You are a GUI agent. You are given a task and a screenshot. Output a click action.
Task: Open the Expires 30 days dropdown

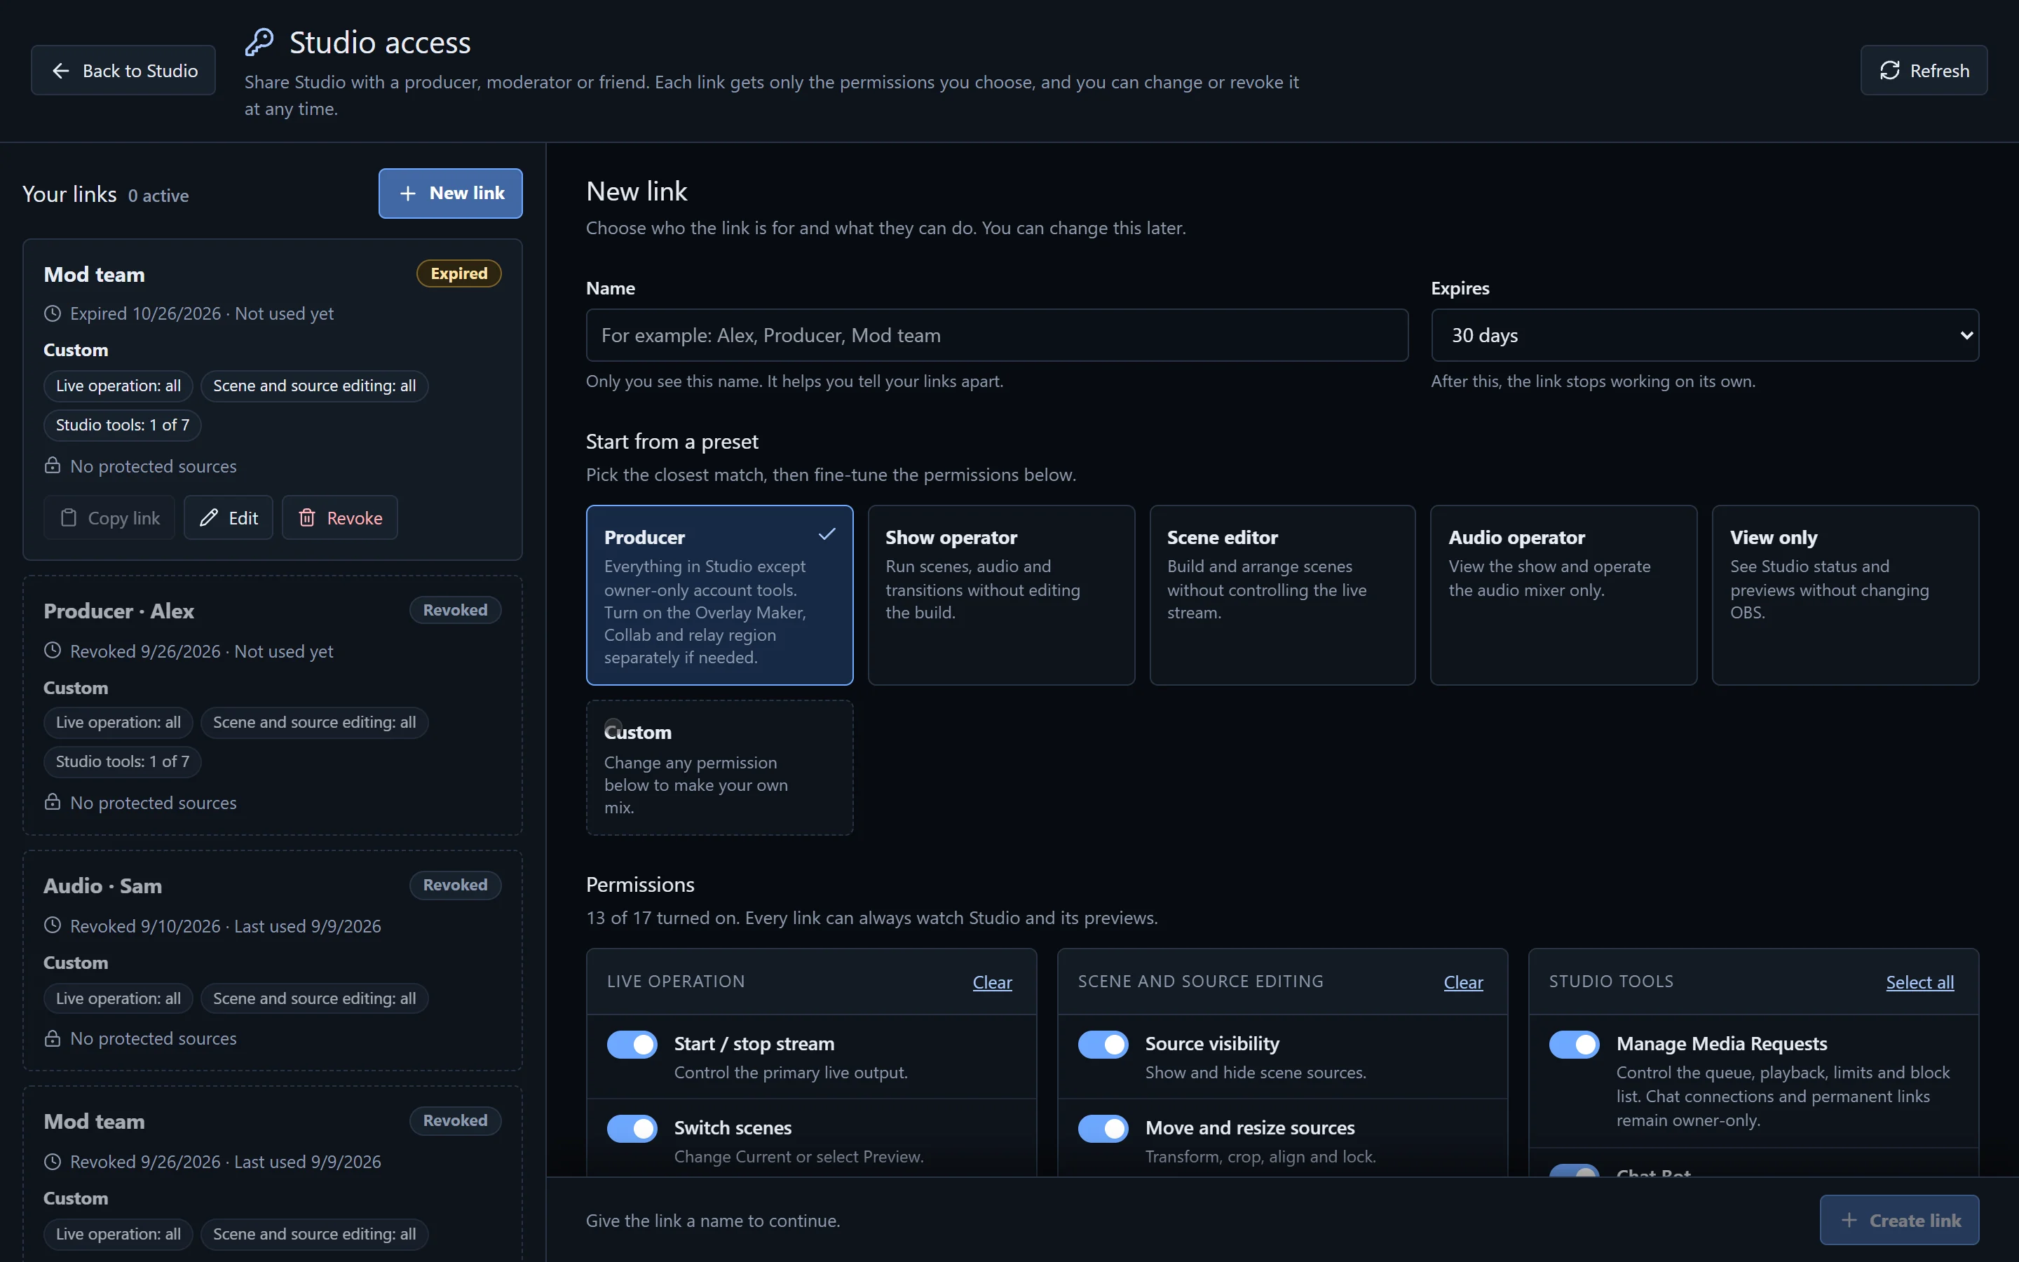tap(1704, 336)
